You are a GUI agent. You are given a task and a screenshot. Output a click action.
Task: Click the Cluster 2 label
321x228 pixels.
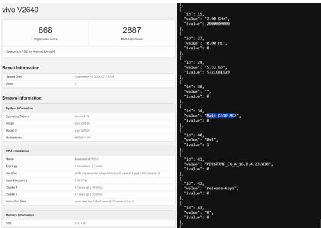pos(11,194)
